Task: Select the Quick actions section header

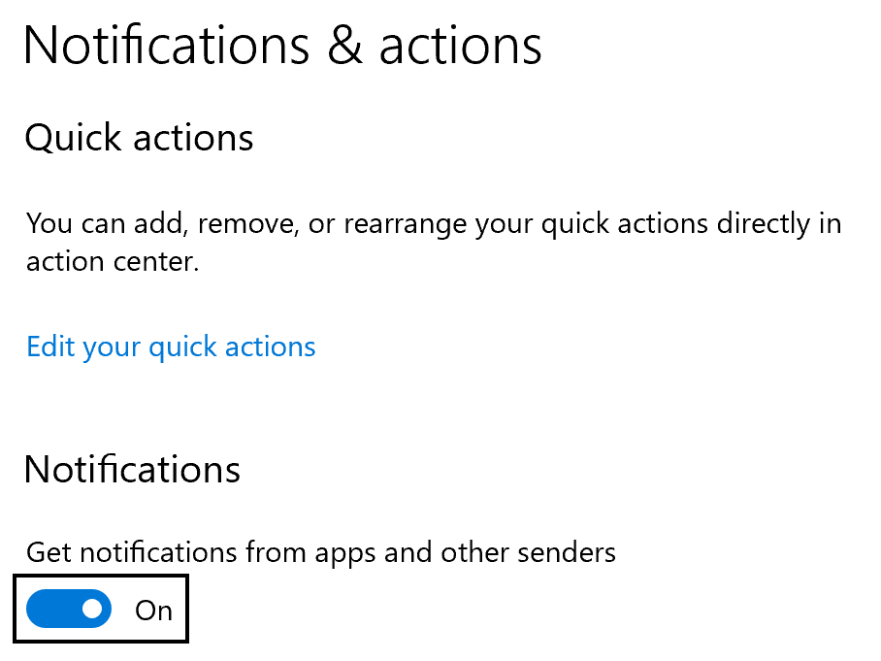Action: click(x=139, y=138)
